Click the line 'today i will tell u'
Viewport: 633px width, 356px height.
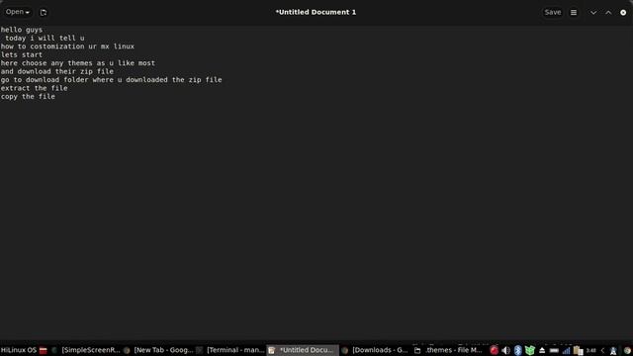[x=45, y=38]
